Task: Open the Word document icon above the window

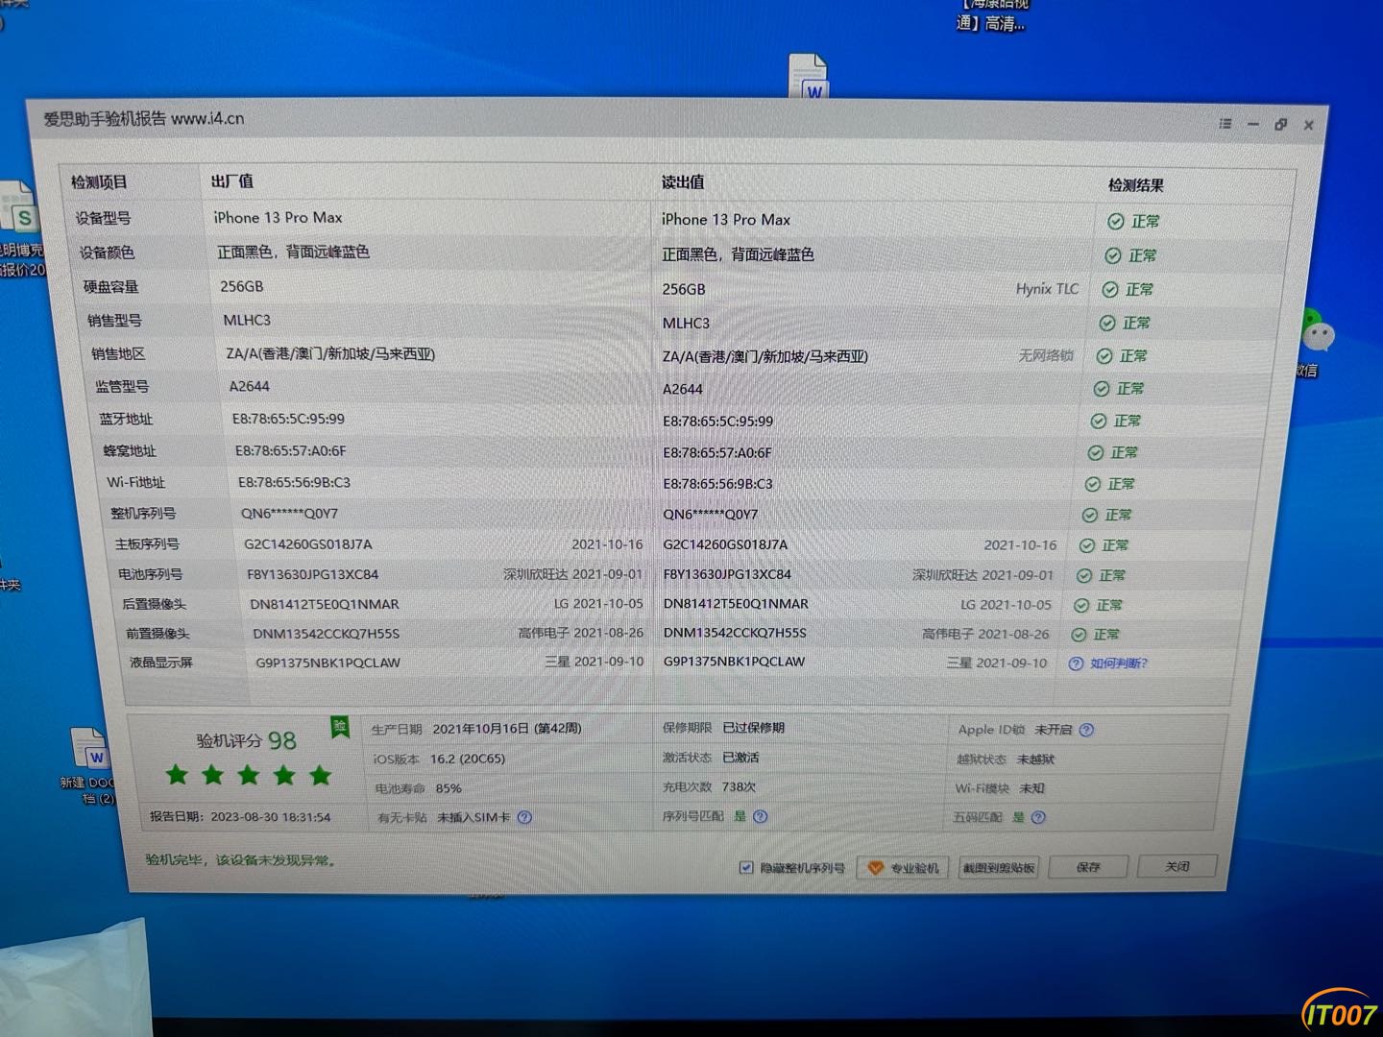Action: [810, 76]
